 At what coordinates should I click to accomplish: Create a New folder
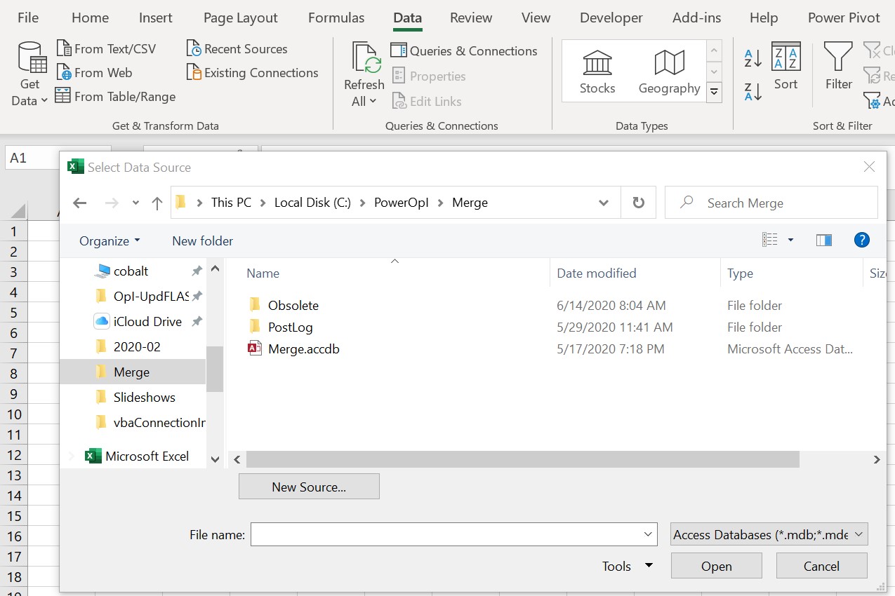(203, 241)
